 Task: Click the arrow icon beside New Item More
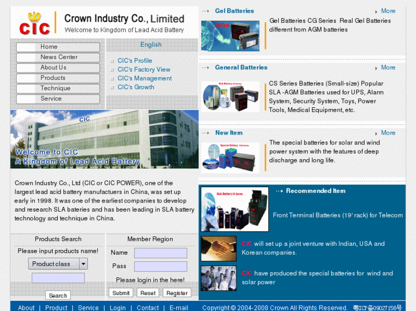(376, 134)
